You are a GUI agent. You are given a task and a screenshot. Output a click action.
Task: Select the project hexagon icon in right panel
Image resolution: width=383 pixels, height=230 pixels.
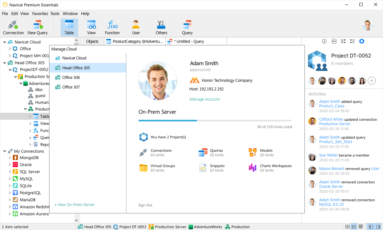[x=362, y=41]
